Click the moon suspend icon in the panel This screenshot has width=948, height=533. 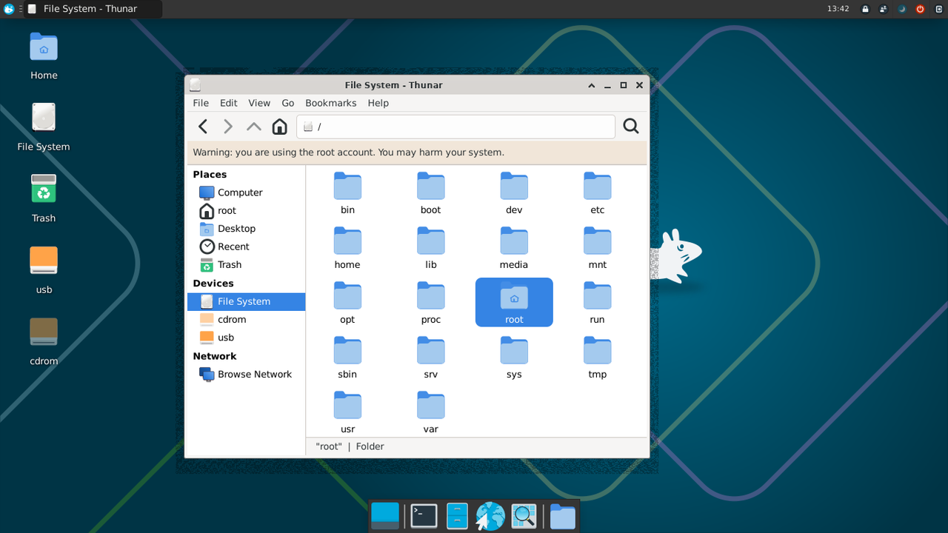902,9
